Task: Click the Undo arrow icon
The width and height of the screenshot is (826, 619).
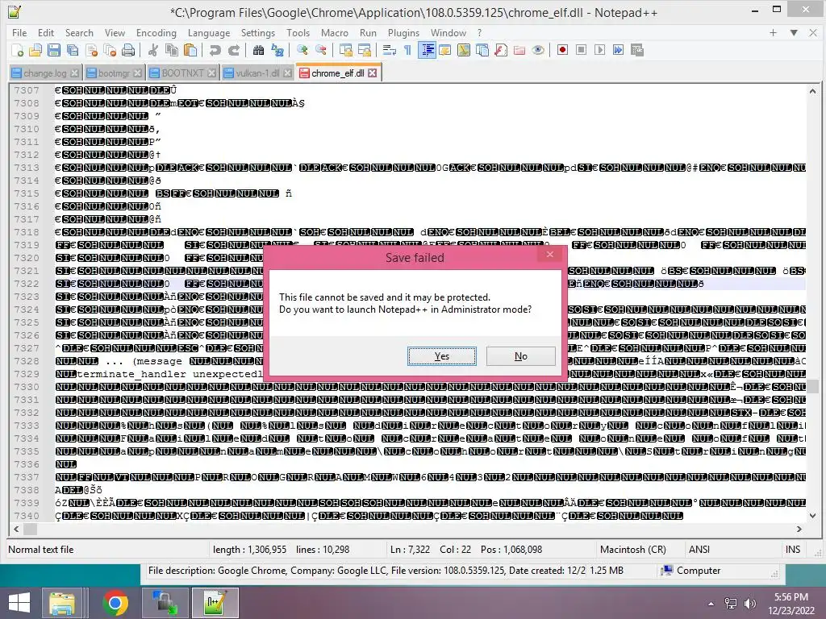Action: click(215, 50)
